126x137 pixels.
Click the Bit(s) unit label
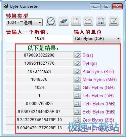pos(88,55)
